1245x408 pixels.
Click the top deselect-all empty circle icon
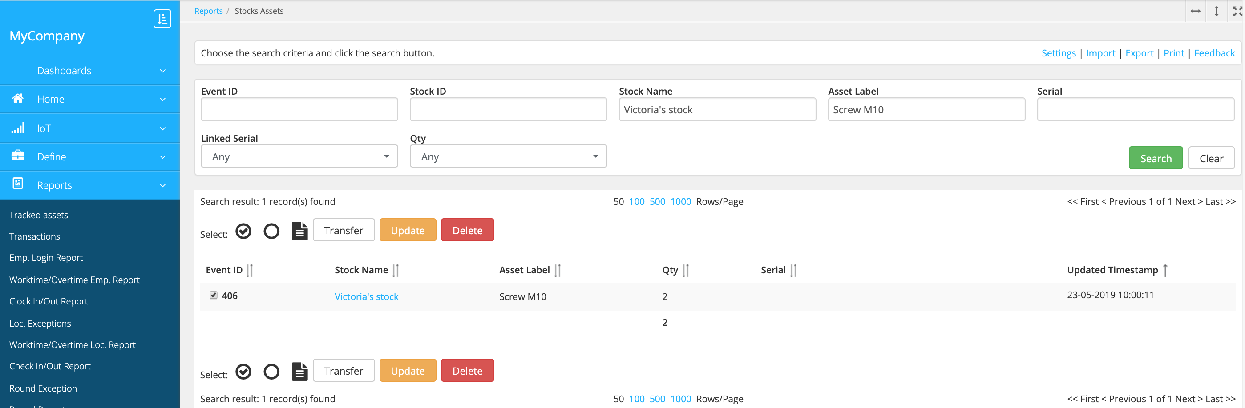pyautogui.click(x=271, y=231)
